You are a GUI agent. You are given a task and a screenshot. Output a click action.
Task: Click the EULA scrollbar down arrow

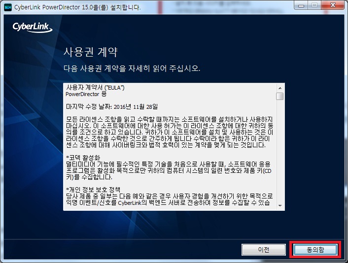[280, 205]
